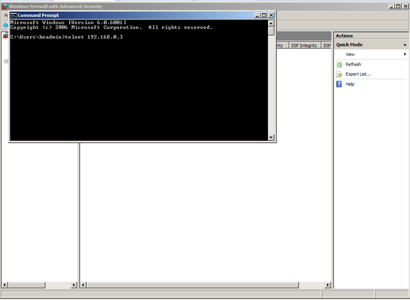The height and width of the screenshot is (300, 410).
Task: Close the Command Prompt window
Action: pyautogui.click(x=271, y=15)
